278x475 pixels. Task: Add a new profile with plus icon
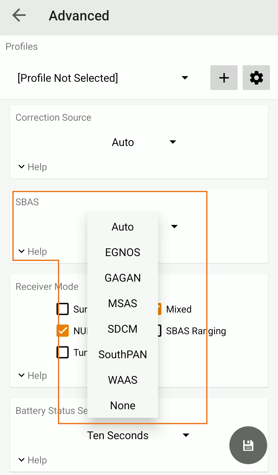[224, 78]
